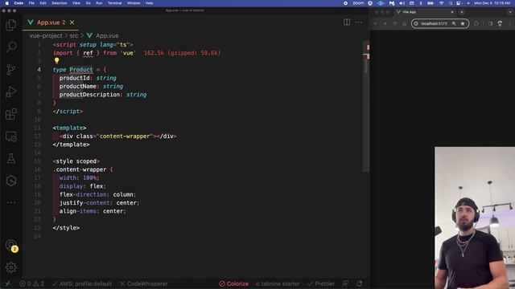Open the Accounts menu with badge
Viewport: 515px width, 289px height.
coord(11,246)
